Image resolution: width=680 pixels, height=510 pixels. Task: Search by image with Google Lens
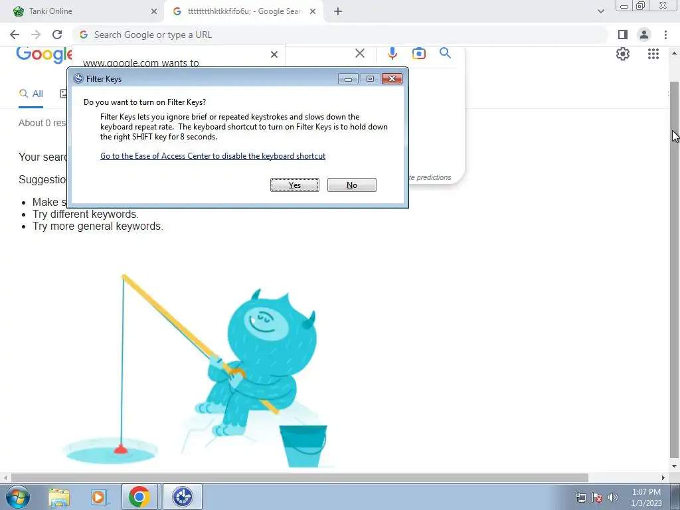click(x=419, y=53)
